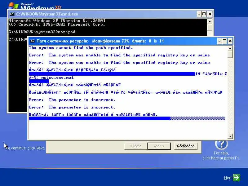Click the greyed-out forward button in wizard dialog
Screen dimensions: 248x186
click(x=159, y=146)
